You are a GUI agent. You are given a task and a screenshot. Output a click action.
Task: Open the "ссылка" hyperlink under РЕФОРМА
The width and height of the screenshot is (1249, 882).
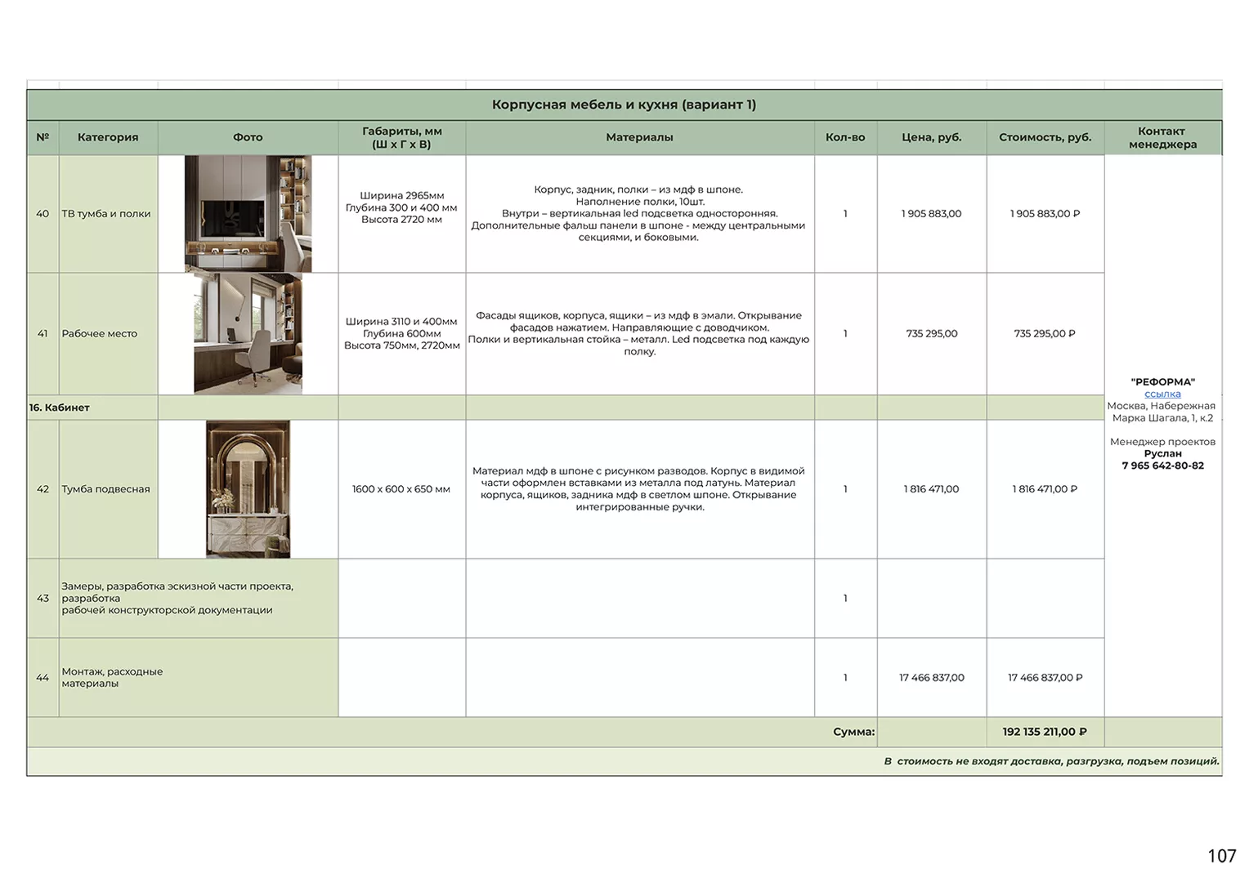click(x=1162, y=394)
